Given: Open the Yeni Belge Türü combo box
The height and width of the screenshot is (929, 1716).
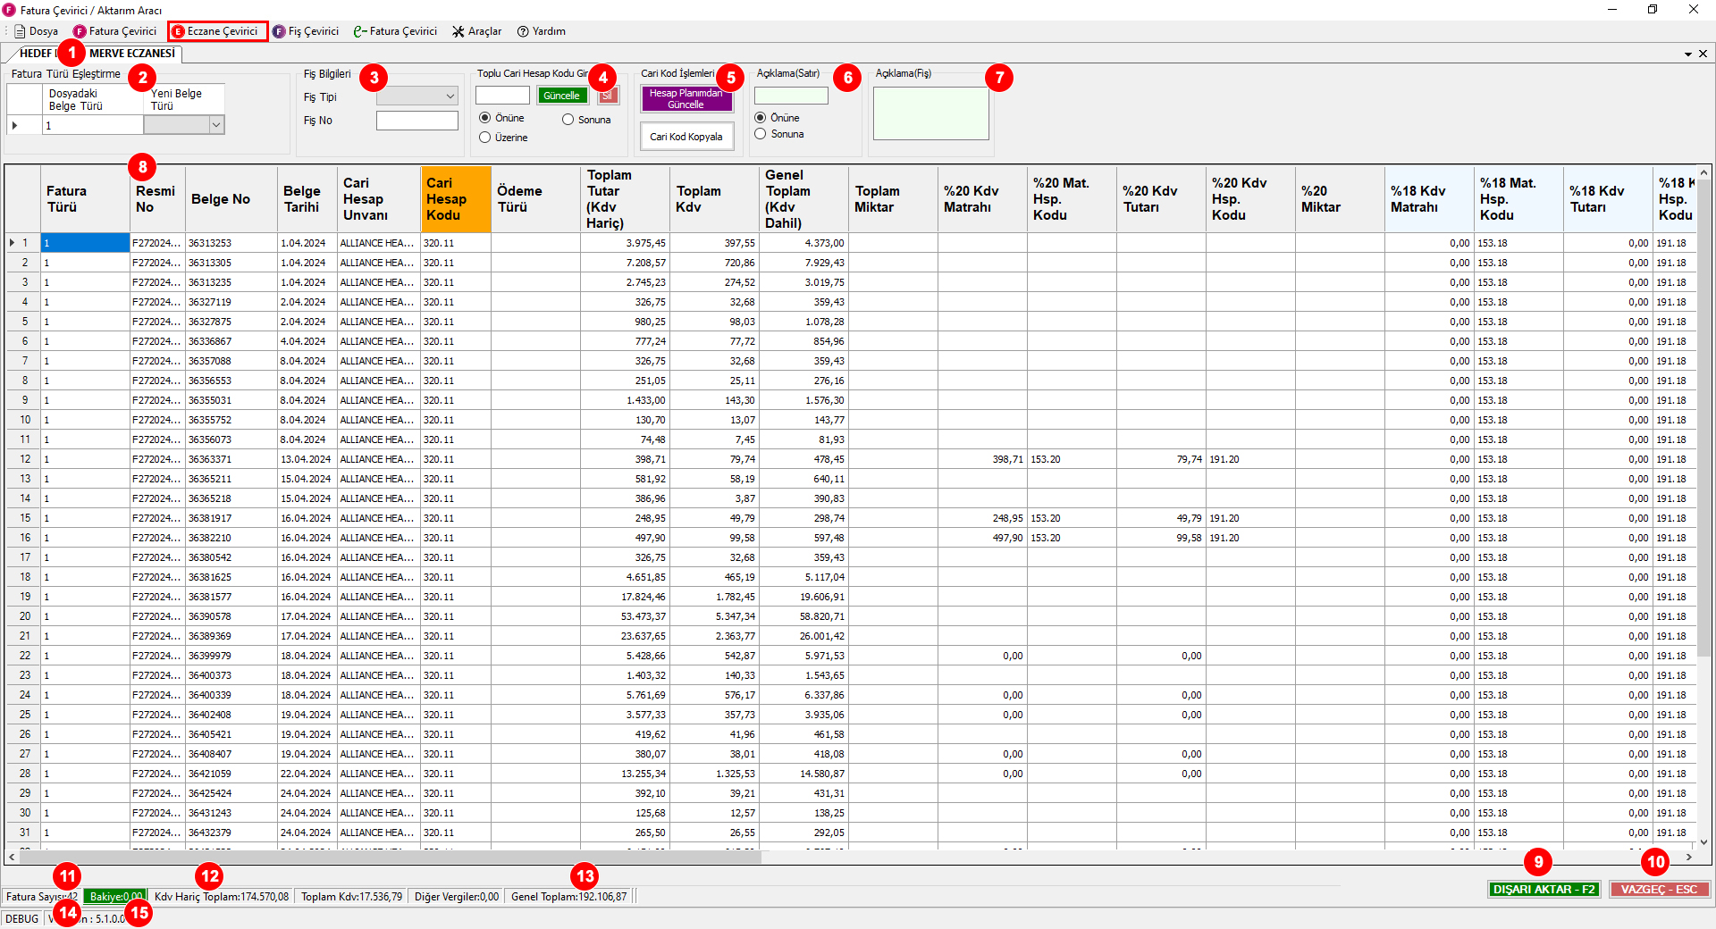Looking at the screenshot, I should coord(184,126).
